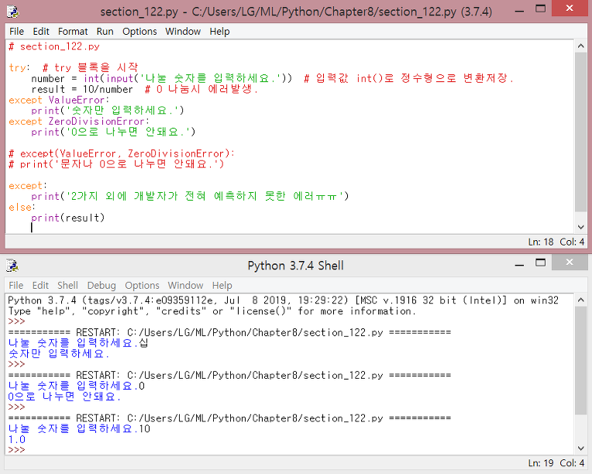Open the File menu in Python Shell

16,285
